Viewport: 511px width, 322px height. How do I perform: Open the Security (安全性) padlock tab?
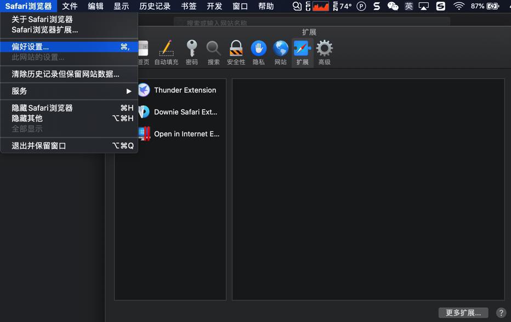click(x=236, y=53)
